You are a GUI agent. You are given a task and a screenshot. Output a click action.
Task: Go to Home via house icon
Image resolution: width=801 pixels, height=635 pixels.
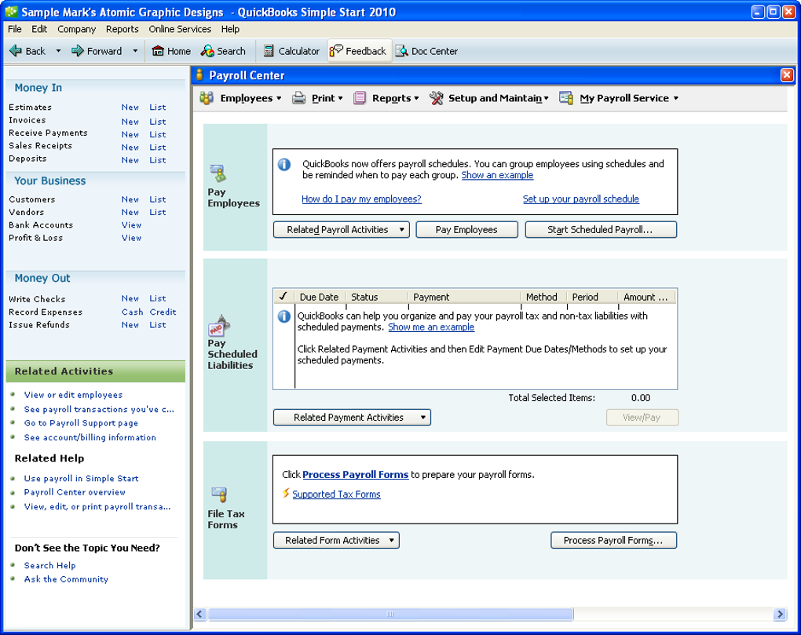click(x=158, y=50)
